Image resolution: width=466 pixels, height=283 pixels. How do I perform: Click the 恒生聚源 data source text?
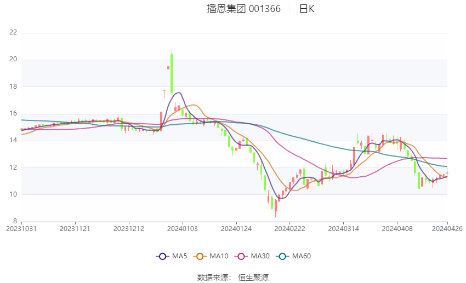(x=253, y=278)
